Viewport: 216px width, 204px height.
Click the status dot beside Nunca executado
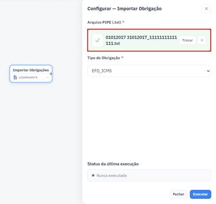[x=93, y=176]
